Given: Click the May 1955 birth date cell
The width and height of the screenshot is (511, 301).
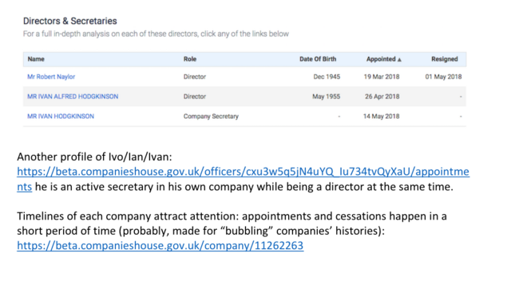Looking at the screenshot, I should tap(327, 97).
